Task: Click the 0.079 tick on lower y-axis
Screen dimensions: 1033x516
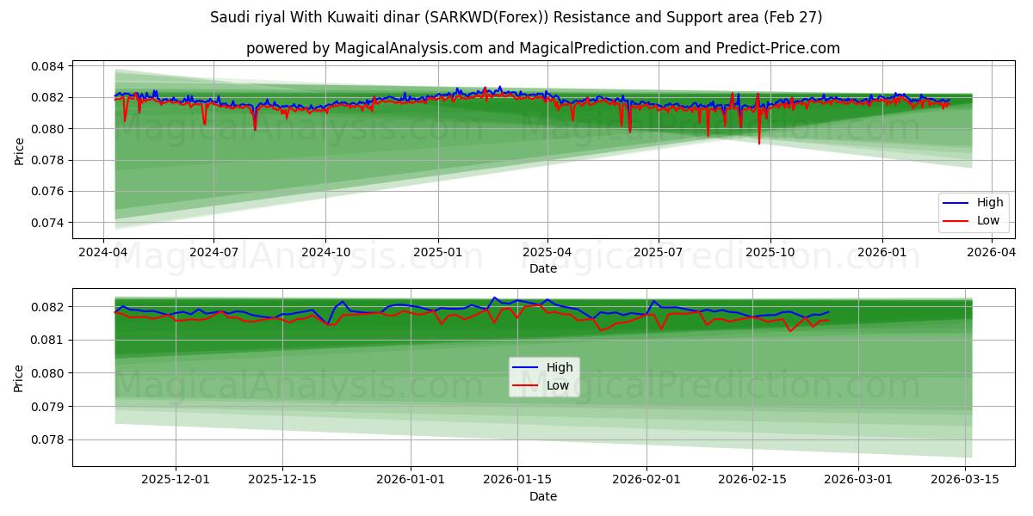Action: pos(48,407)
